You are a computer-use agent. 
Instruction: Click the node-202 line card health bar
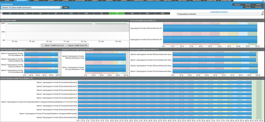pos(210,28)
